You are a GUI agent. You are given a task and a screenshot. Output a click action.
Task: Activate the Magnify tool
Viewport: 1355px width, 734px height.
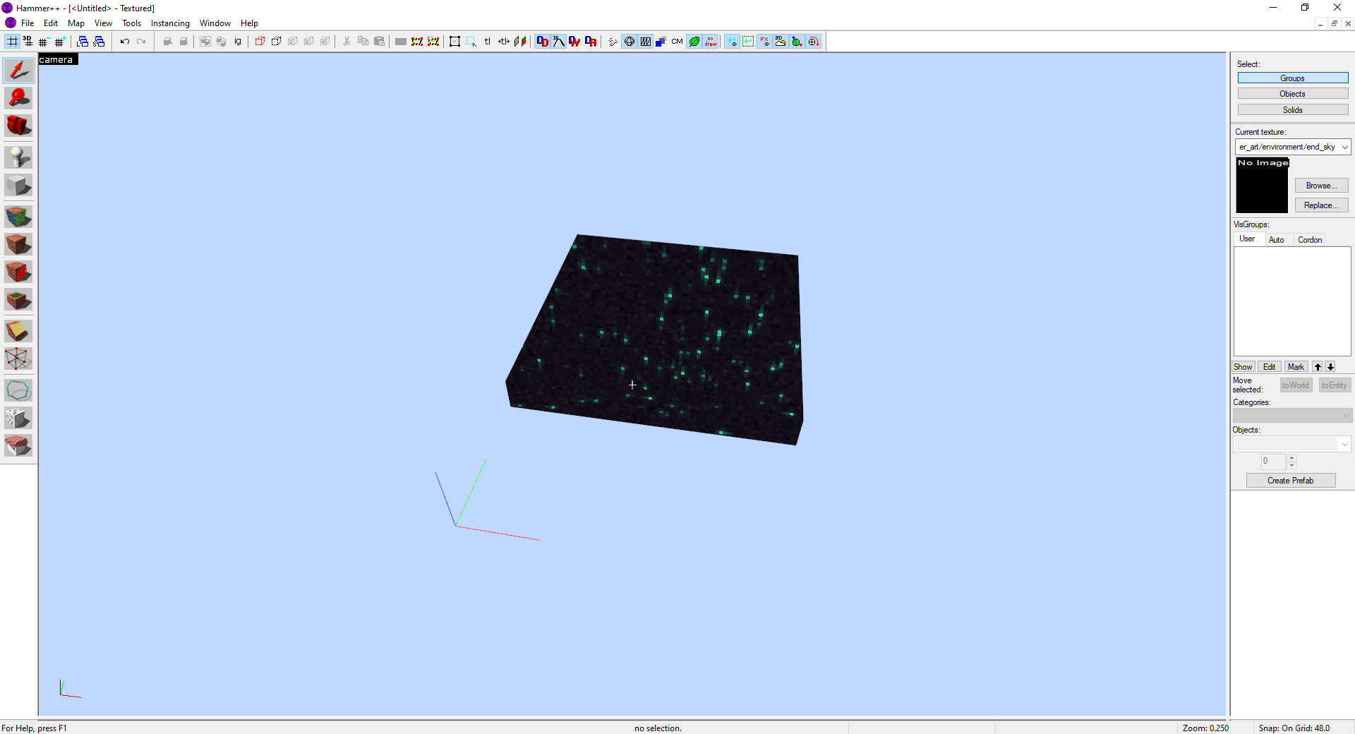pyautogui.click(x=18, y=98)
